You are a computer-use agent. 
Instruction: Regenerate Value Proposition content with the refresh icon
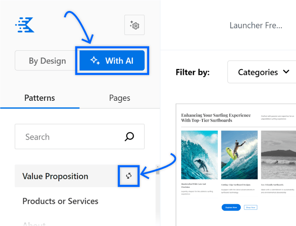tap(129, 176)
